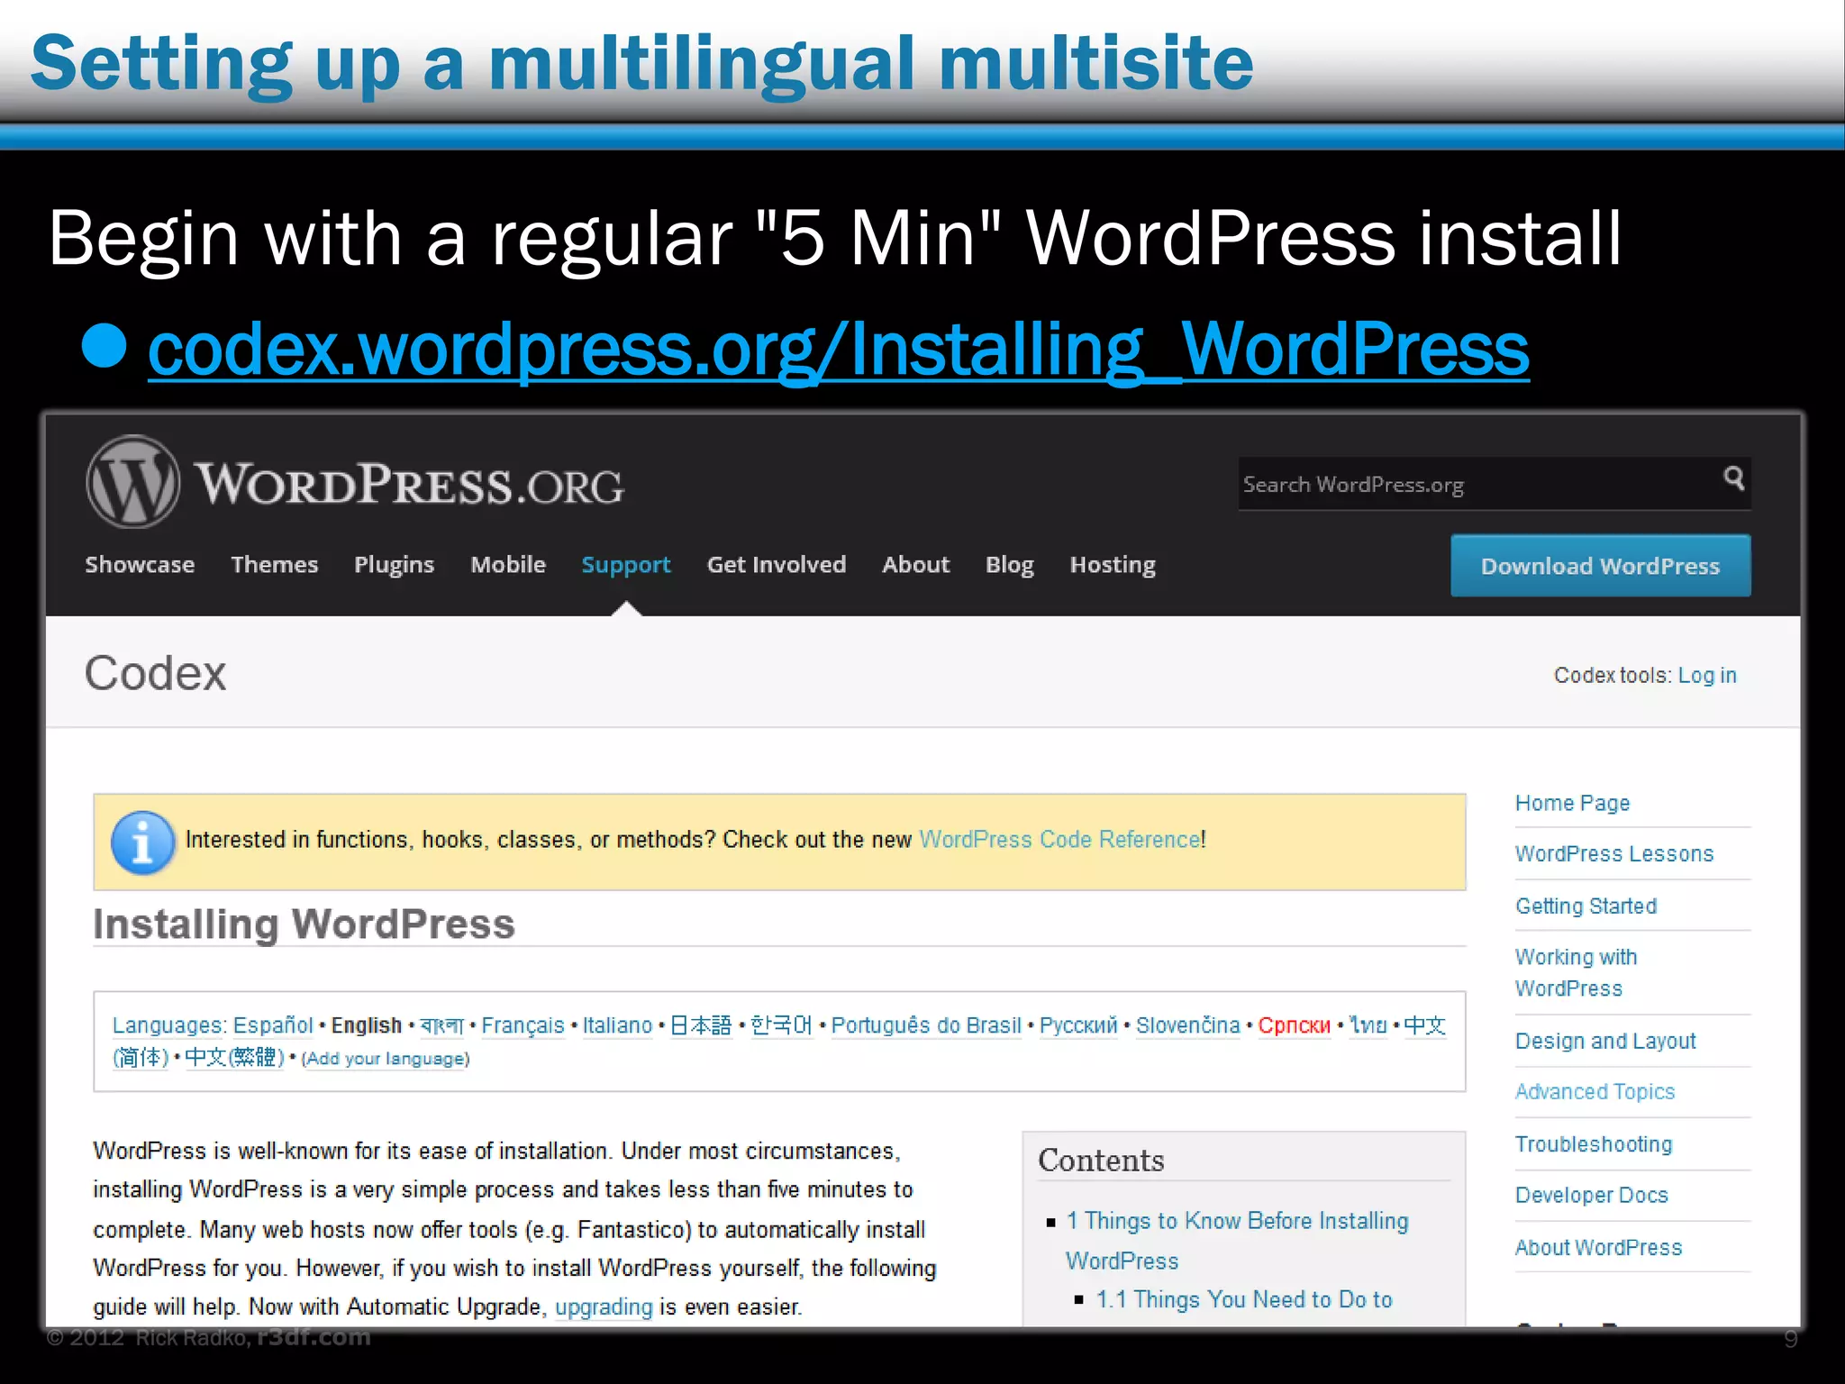
Task: Select the Slovenčina language link
Action: [1187, 1025]
